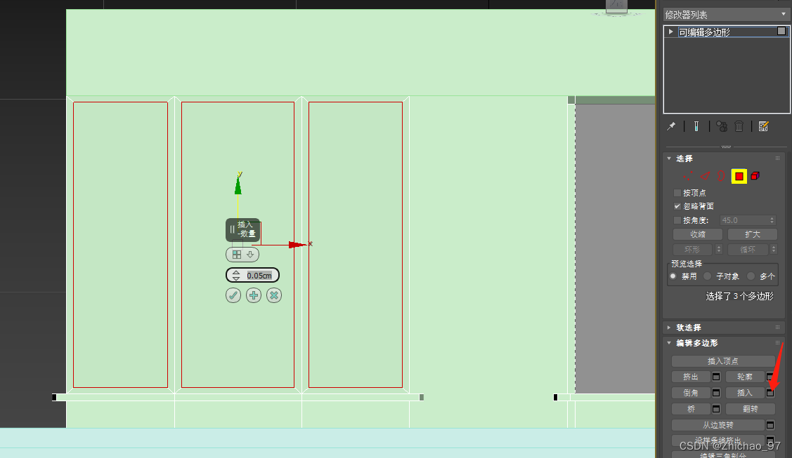
Task: Click the 倒角 button
Action: click(691, 393)
